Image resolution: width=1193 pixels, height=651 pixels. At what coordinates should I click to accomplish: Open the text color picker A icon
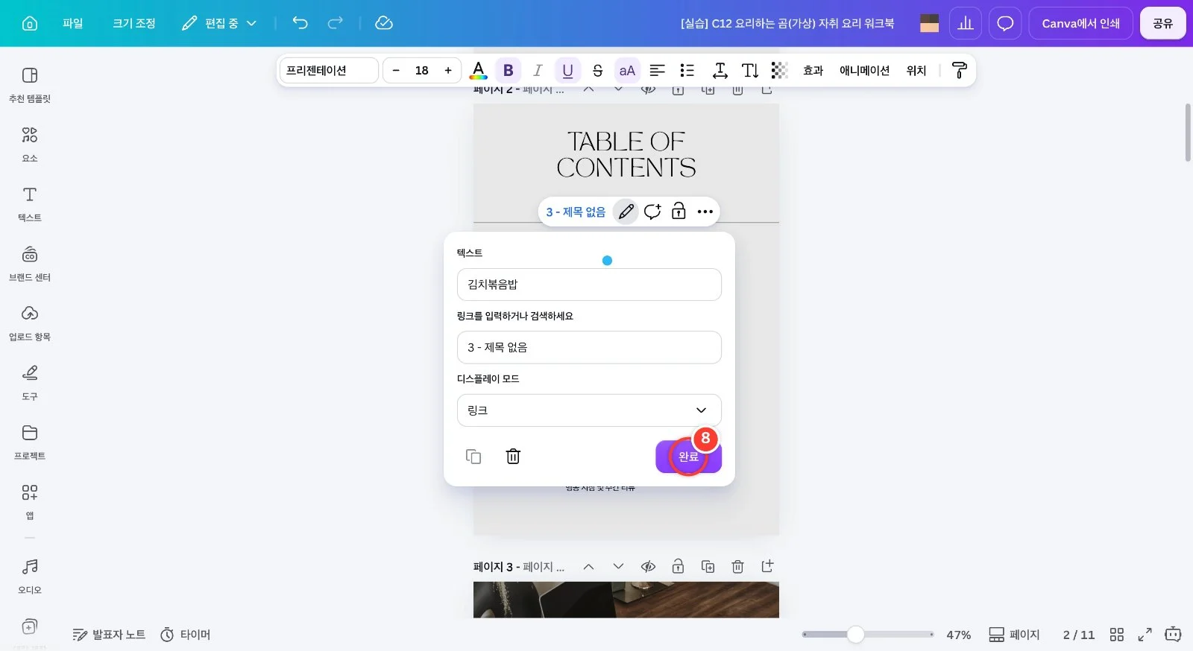coord(478,70)
